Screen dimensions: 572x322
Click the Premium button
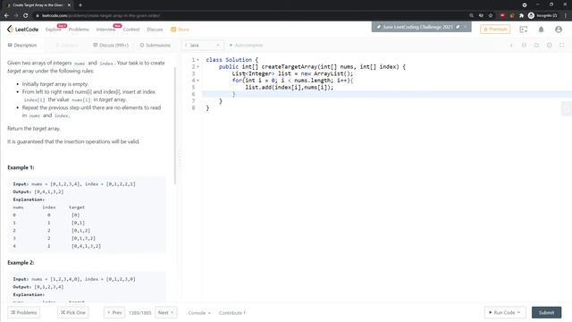[495, 30]
